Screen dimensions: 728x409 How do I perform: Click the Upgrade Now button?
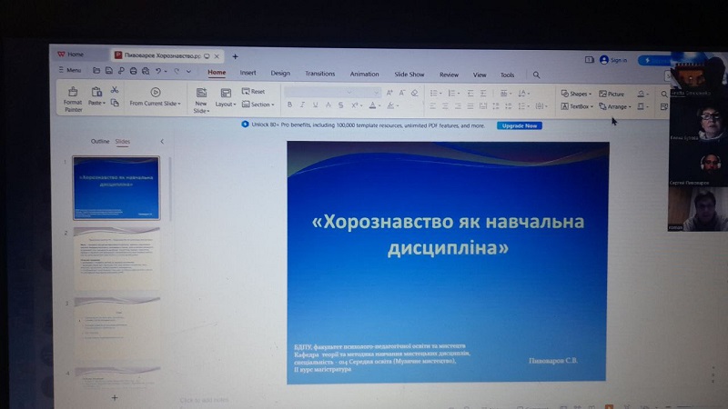(x=520, y=125)
